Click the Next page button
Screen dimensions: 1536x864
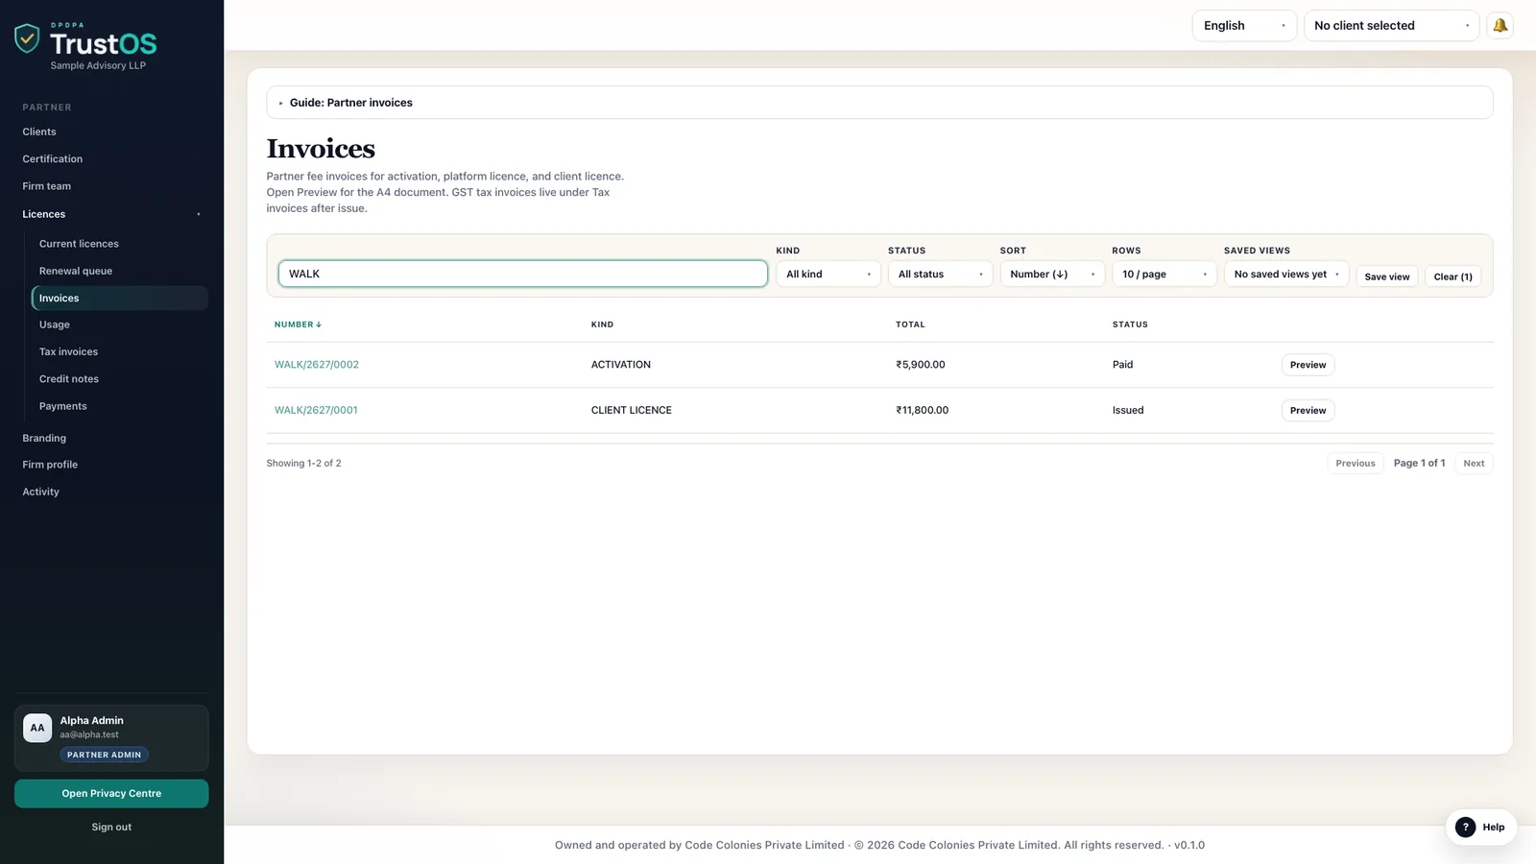click(x=1474, y=464)
